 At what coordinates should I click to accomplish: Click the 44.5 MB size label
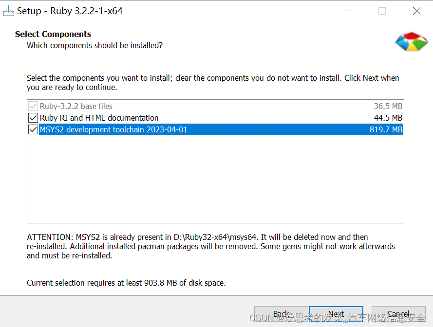388,118
